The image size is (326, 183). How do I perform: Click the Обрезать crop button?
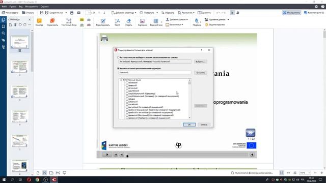click(x=168, y=13)
